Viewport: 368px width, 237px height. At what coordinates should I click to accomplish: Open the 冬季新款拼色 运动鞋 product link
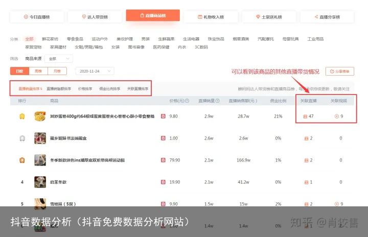coord(87,160)
